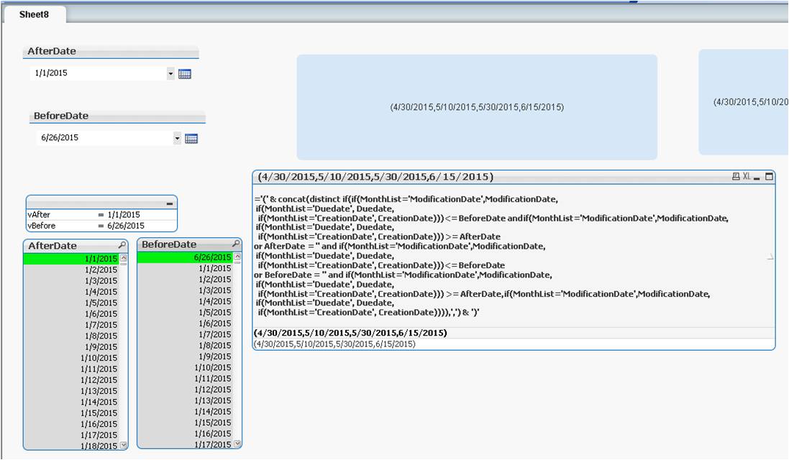Select 1/4/2015 in BeforeDate listbox

pos(185,301)
